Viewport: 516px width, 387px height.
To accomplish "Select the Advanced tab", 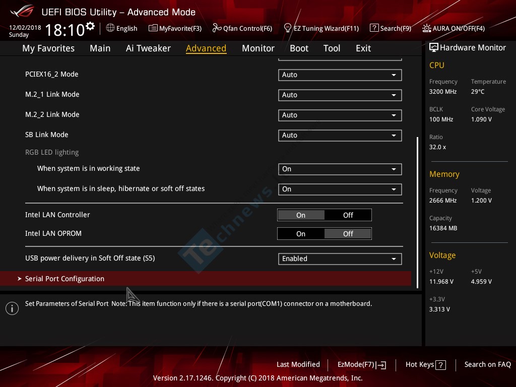I will (x=206, y=48).
